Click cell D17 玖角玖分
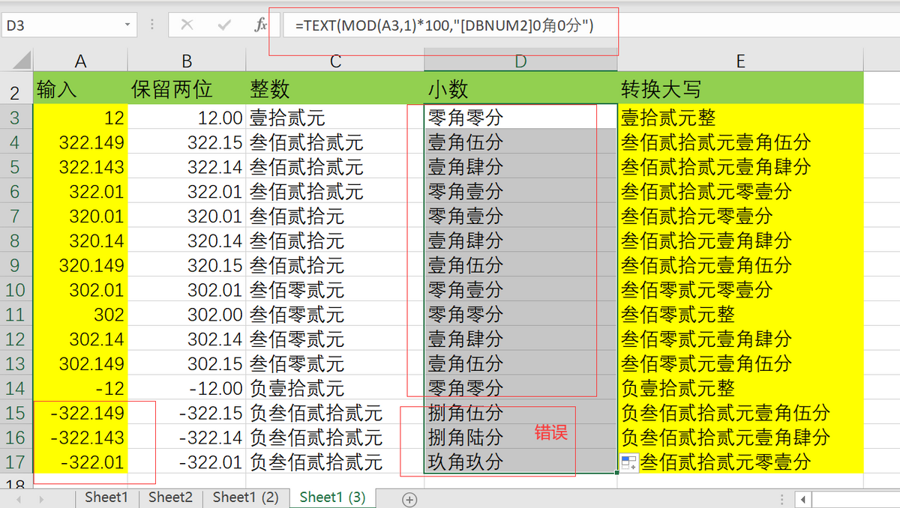Viewport: 900px width, 508px height. click(x=520, y=462)
